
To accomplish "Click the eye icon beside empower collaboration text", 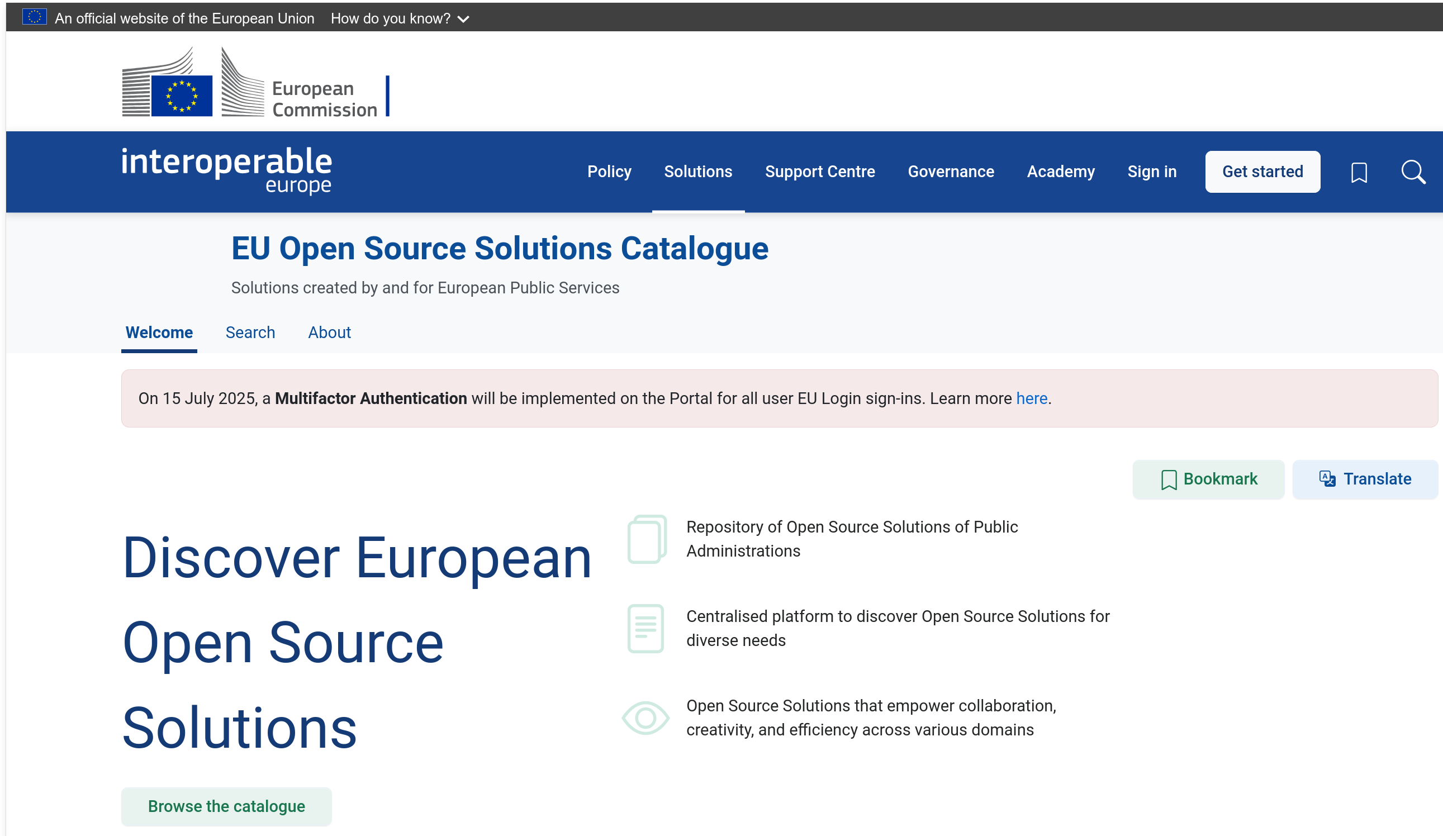I will tap(645, 718).
